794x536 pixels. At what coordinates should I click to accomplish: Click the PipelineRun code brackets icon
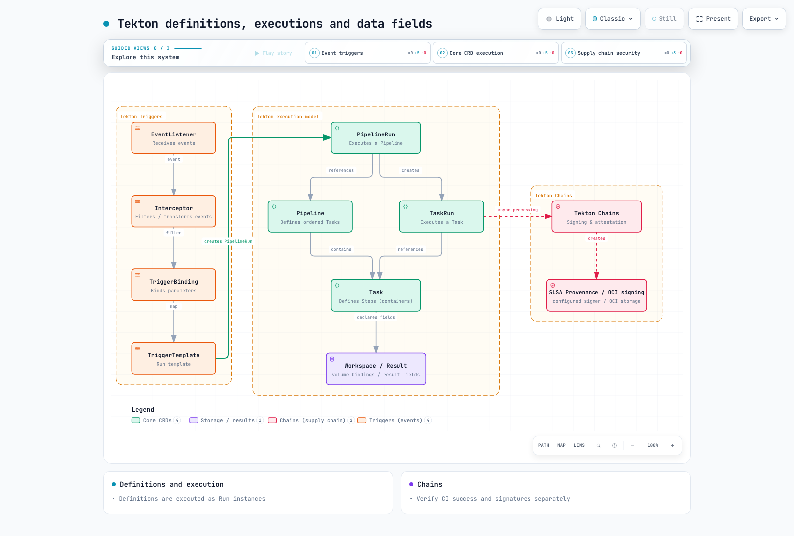coord(337,128)
